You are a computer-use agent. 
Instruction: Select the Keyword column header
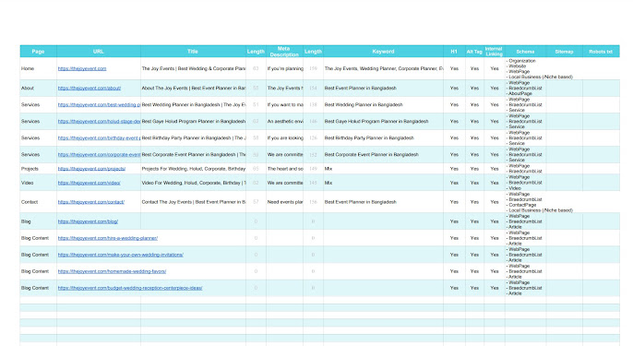(383, 52)
